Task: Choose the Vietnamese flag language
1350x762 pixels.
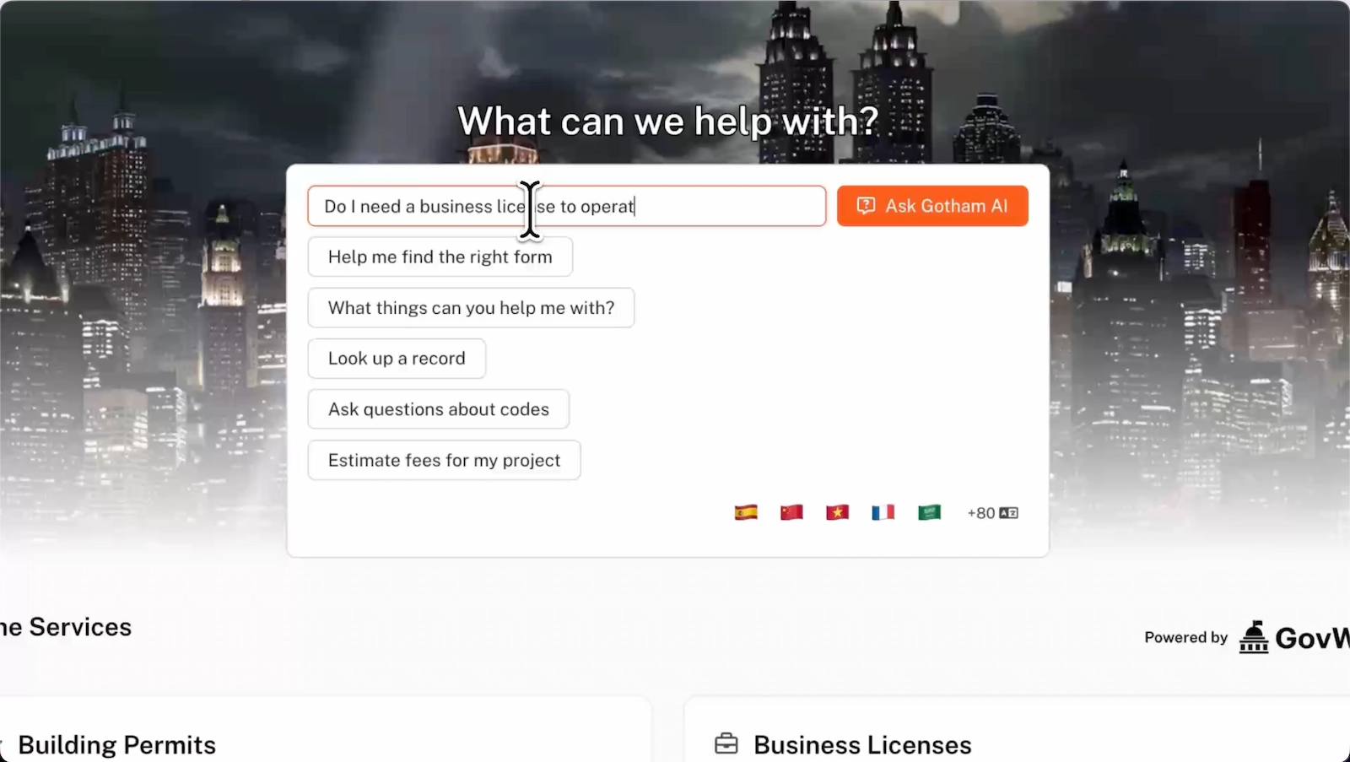Action: pyautogui.click(x=837, y=512)
